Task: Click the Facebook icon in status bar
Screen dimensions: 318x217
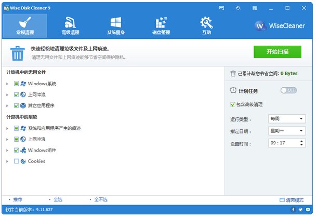Action: click(293, 210)
